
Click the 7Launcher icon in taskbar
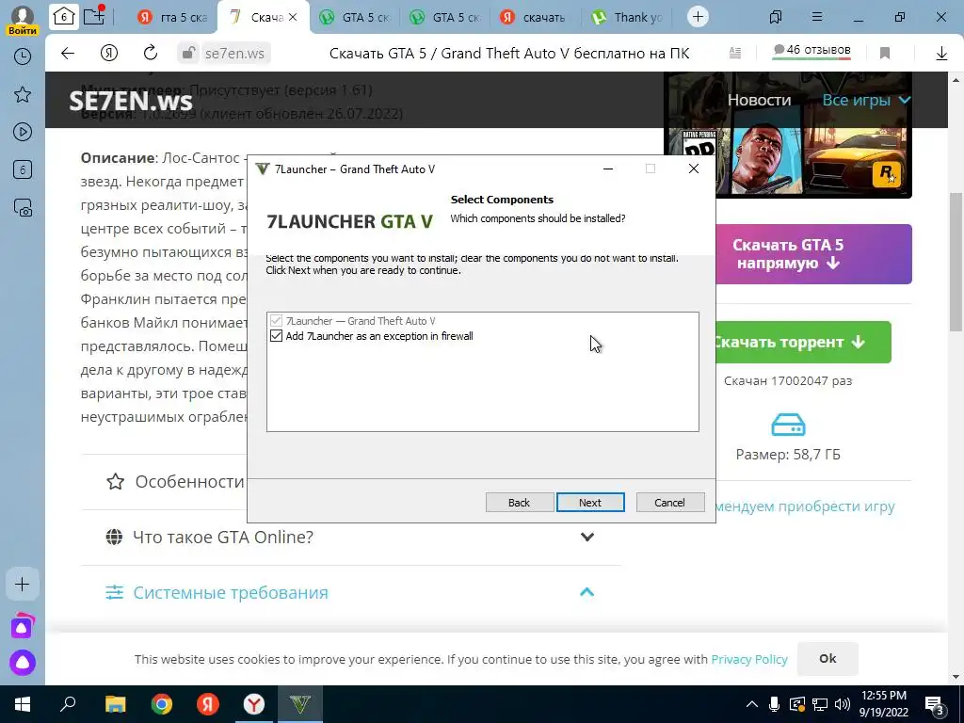tap(300, 704)
